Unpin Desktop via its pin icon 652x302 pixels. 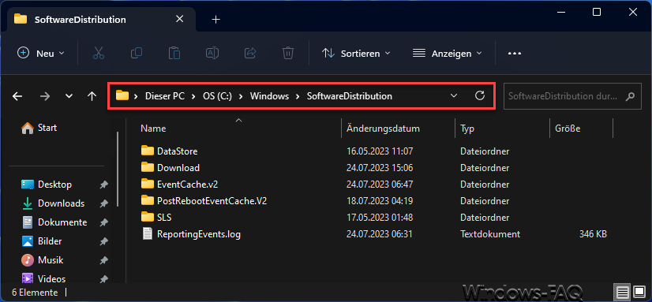[104, 185]
